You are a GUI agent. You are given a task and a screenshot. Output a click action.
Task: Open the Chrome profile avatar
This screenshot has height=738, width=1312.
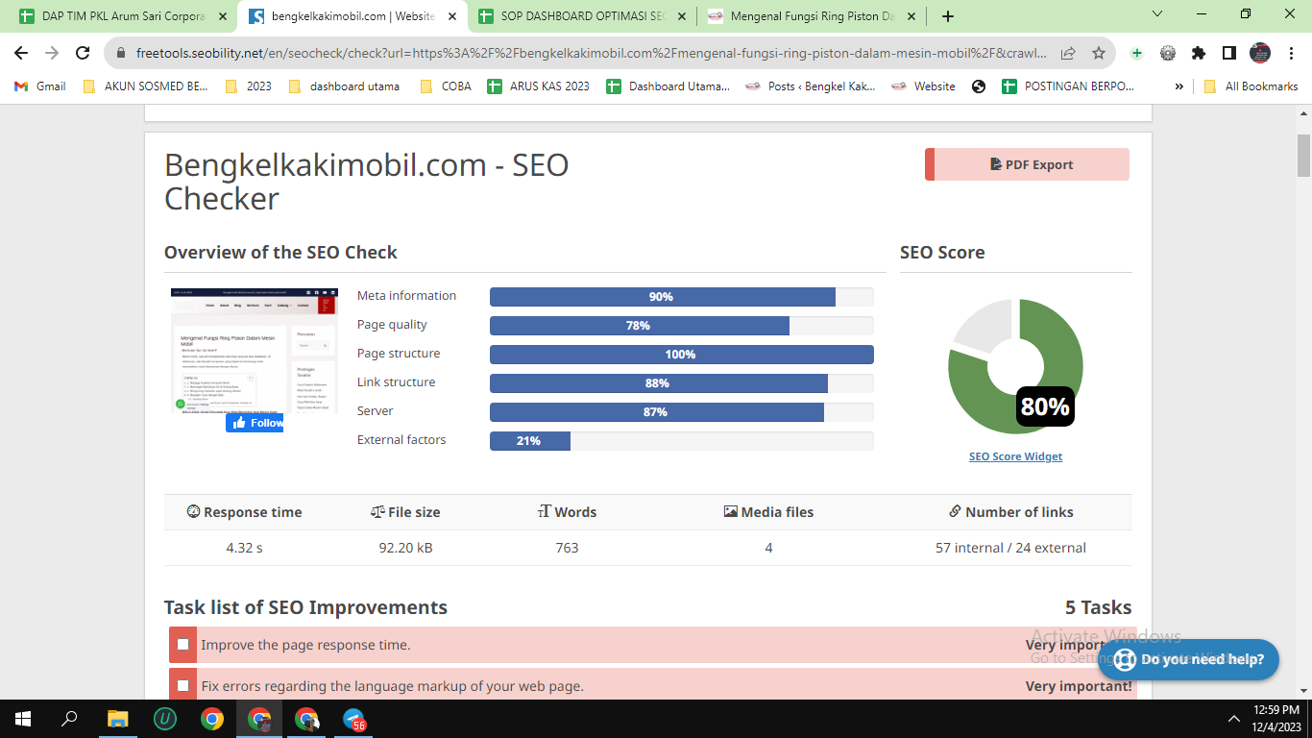pos(1260,53)
